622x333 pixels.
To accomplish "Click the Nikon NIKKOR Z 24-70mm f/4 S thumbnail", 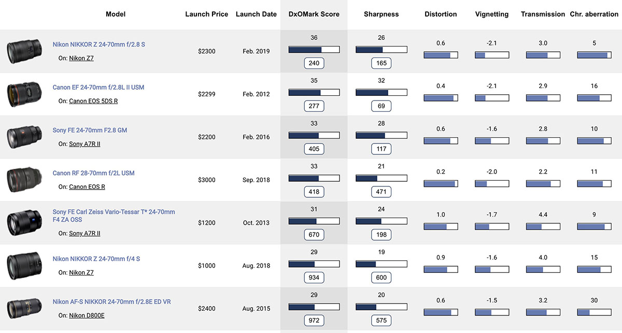I will (24, 266).
